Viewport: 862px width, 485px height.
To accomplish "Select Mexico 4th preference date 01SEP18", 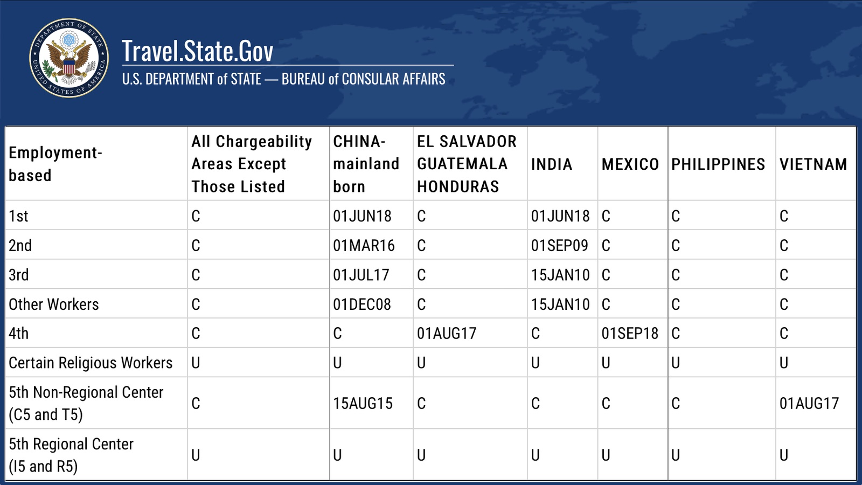I will click(630, 334).
